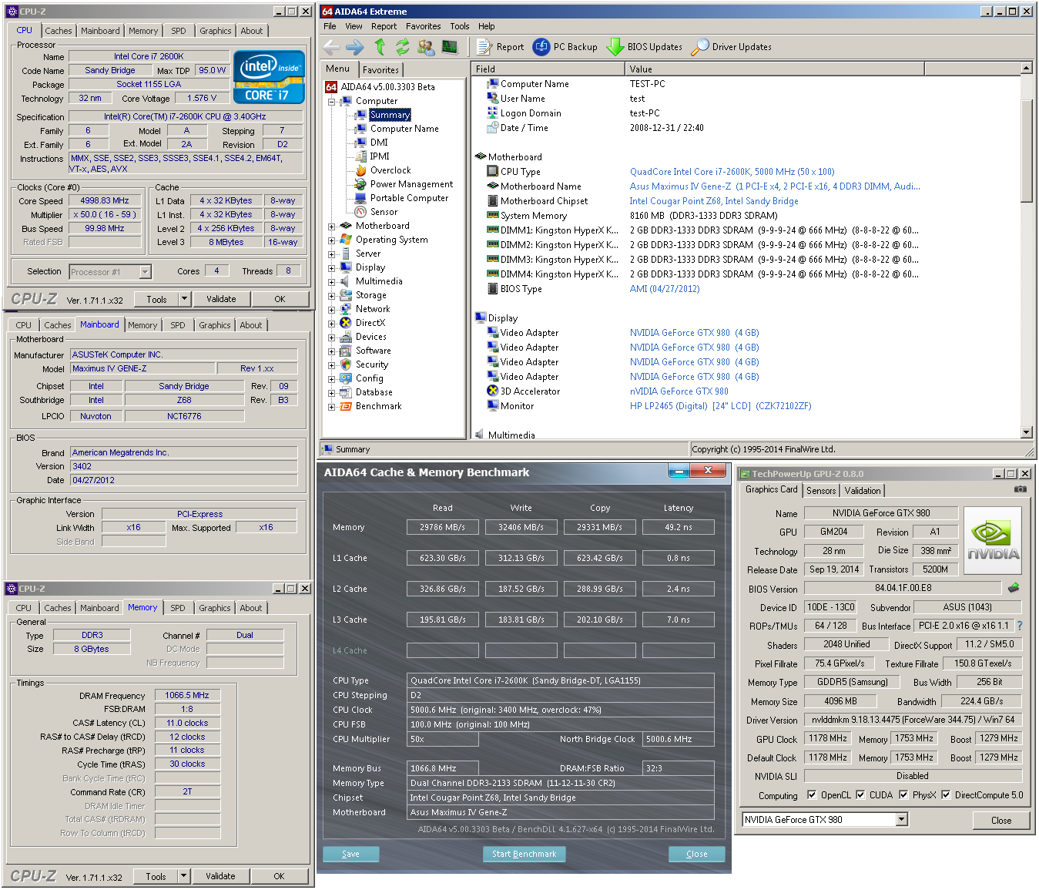This screenshot has width=1039, height=890.
Task: Toggle the PhysX checkbox in GPU-Z
Action: [x=903, y=795]
